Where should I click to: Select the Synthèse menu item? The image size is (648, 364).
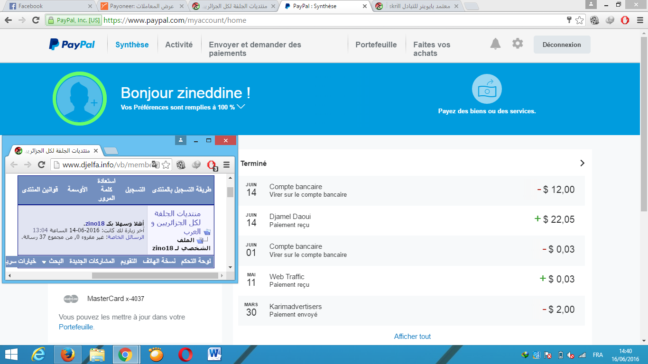(x=132, y=45)
